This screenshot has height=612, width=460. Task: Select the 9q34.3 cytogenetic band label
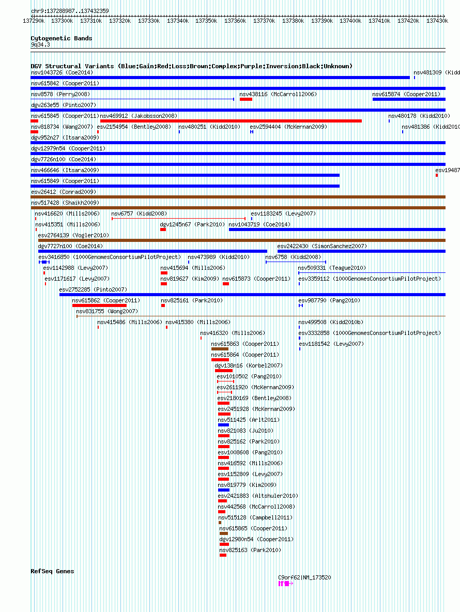(x=40, y=45)
